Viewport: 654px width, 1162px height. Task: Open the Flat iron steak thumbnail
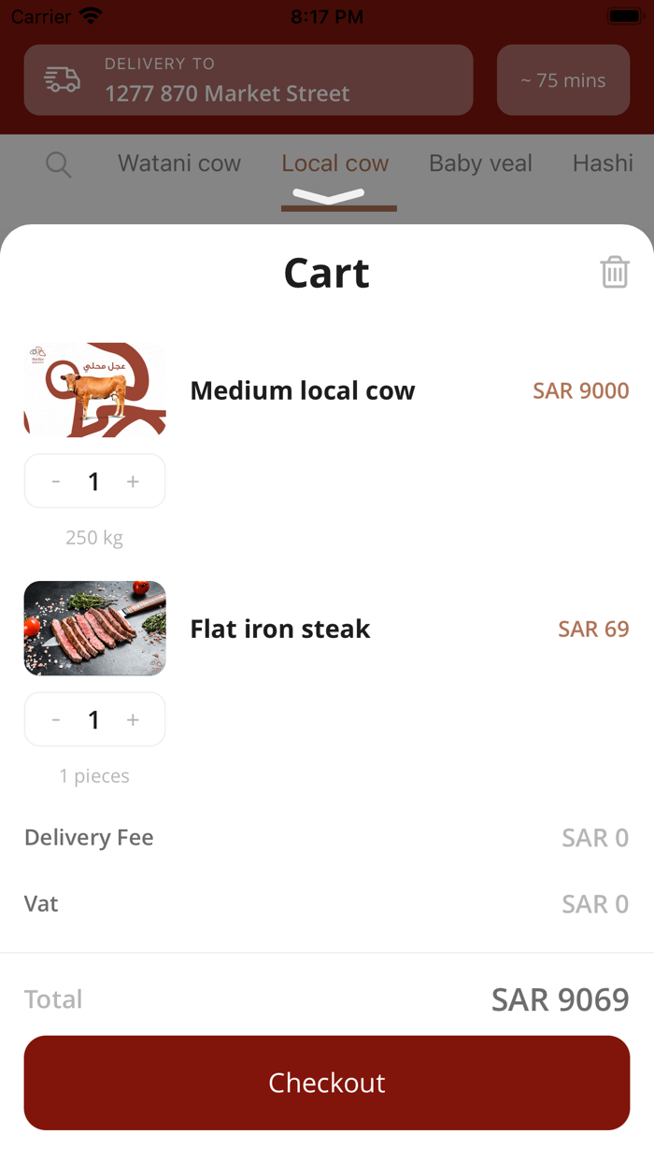94,629
